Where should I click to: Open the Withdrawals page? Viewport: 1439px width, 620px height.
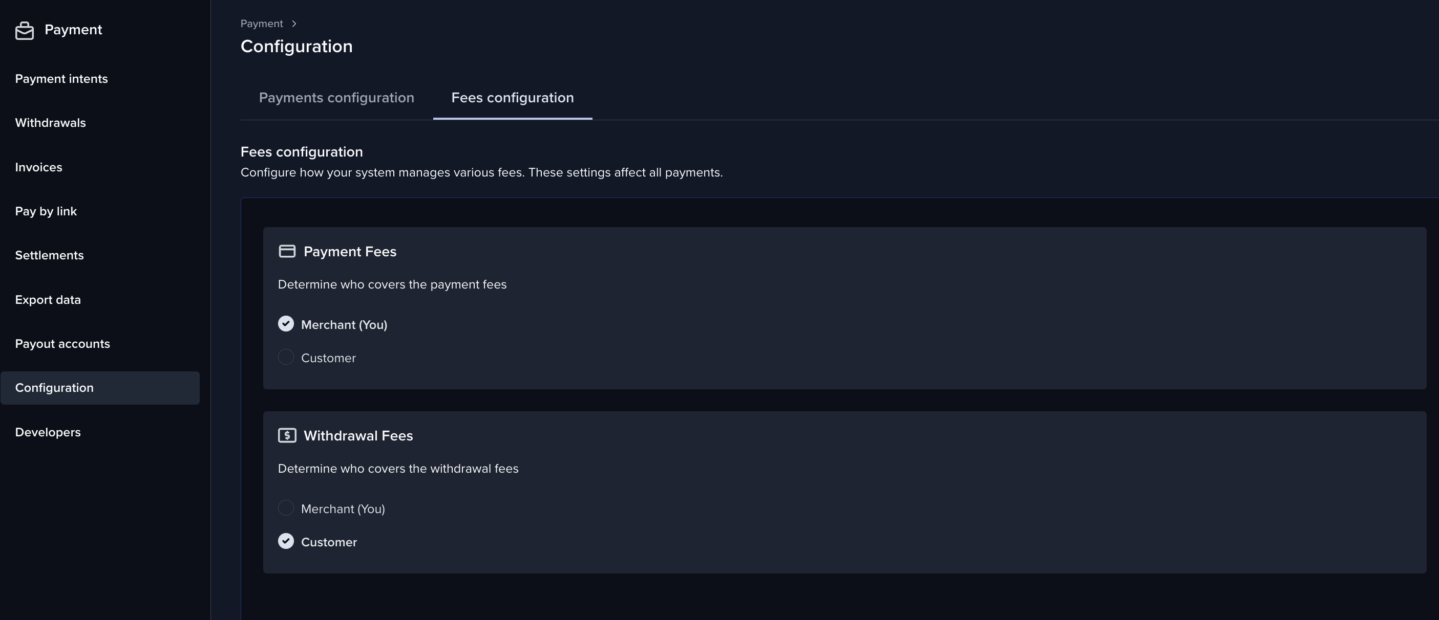(50, 123)
